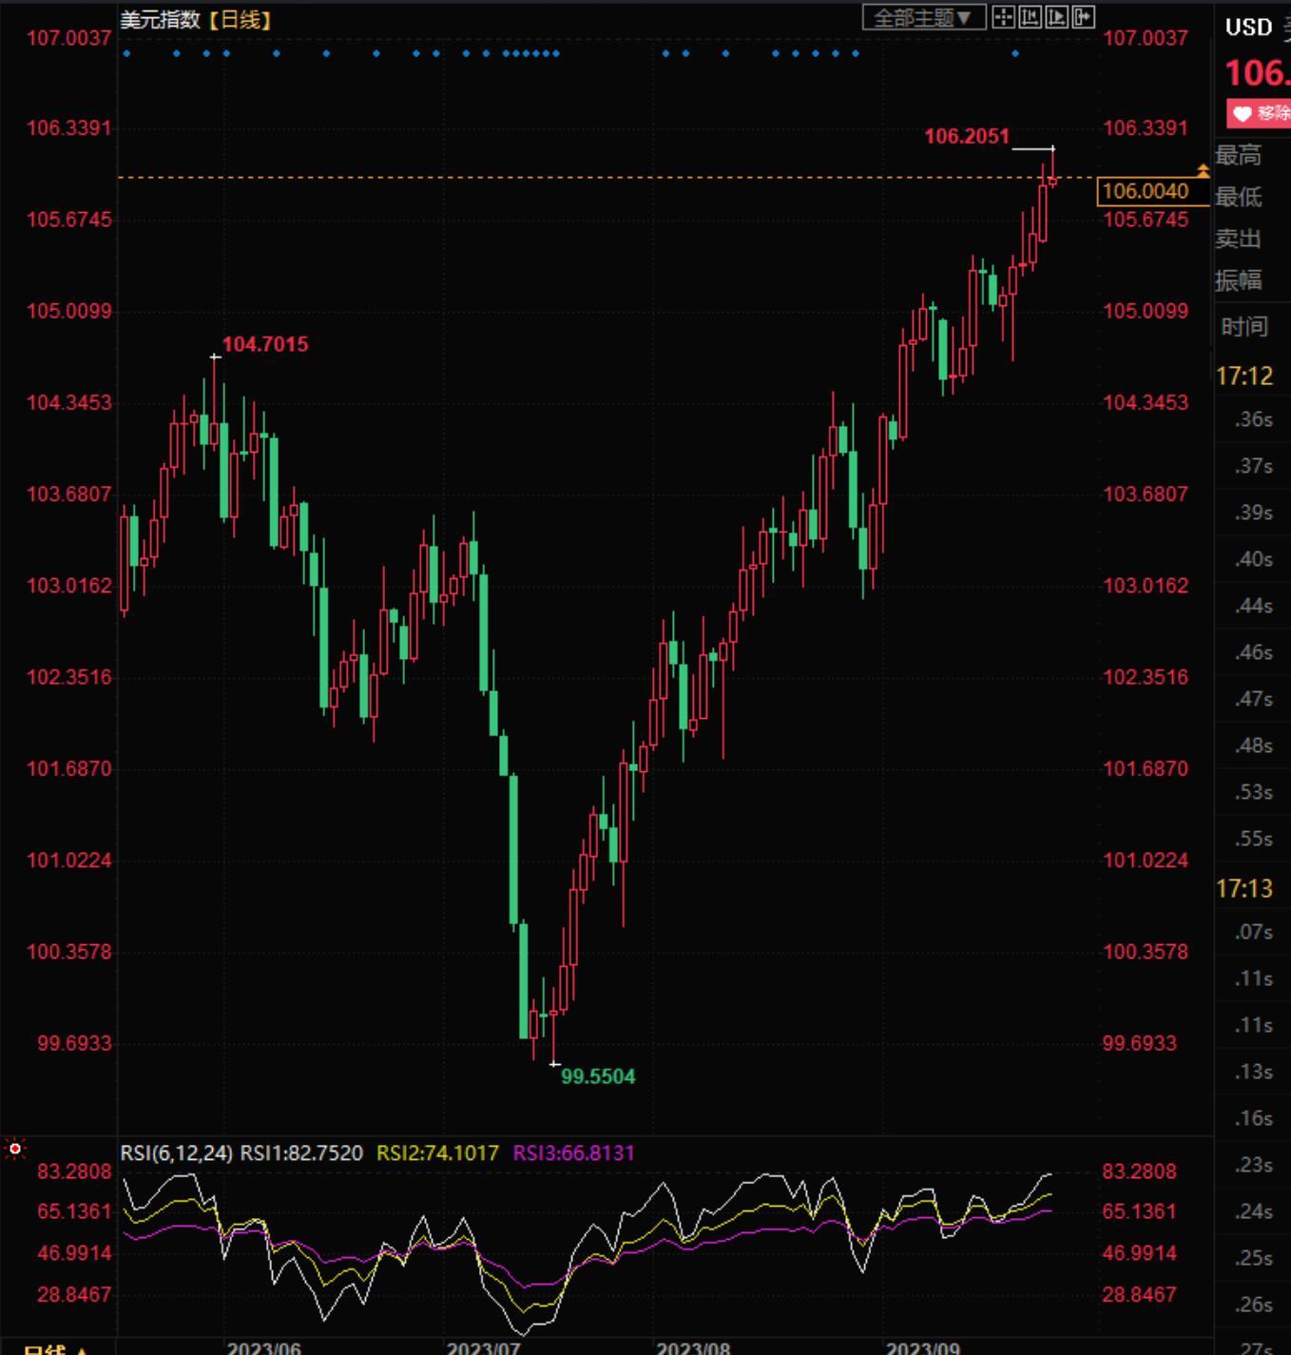Click the RSI(6,12,24) indicator label
This screenshot has width=1291, height=1355.
[x=177, y=1153]
